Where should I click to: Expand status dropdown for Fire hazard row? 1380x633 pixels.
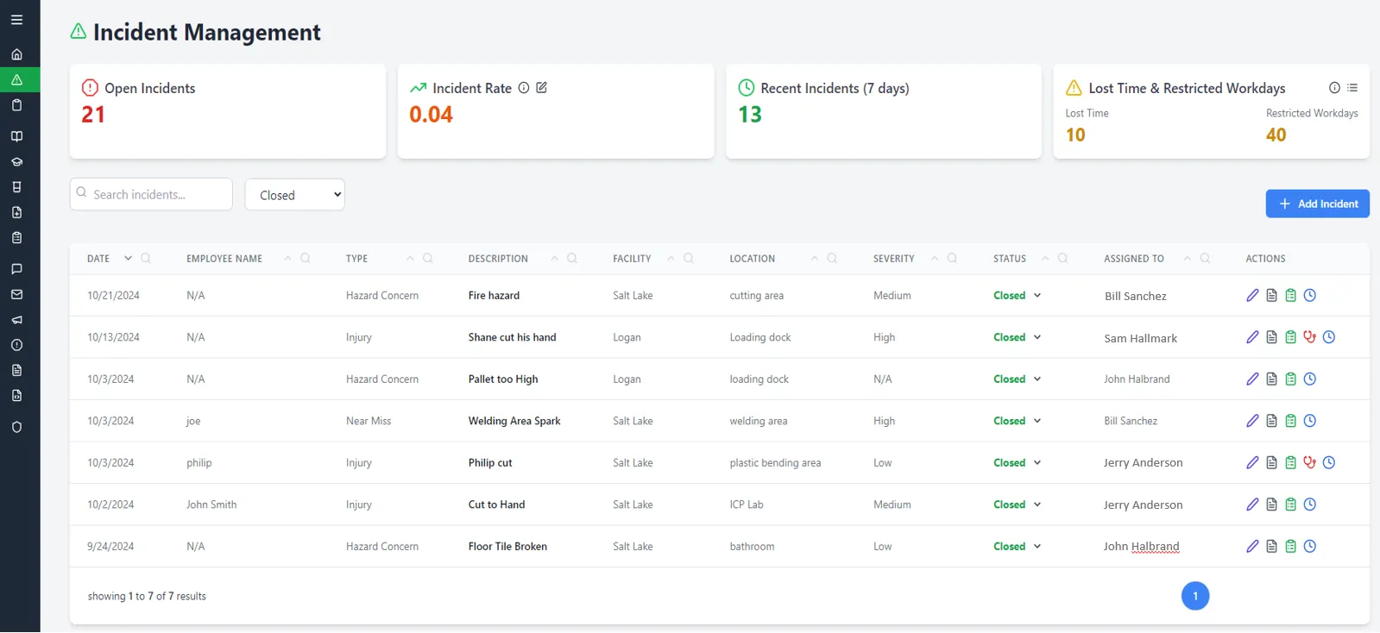[1037, 295]
